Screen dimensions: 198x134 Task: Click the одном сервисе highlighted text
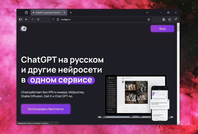tap(61, 80)
